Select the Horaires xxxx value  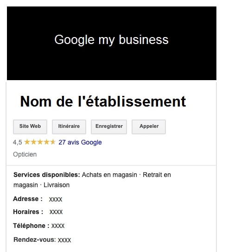tap(56, 212)
